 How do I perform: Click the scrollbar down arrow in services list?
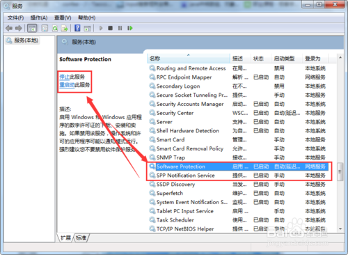coord(340,229)
